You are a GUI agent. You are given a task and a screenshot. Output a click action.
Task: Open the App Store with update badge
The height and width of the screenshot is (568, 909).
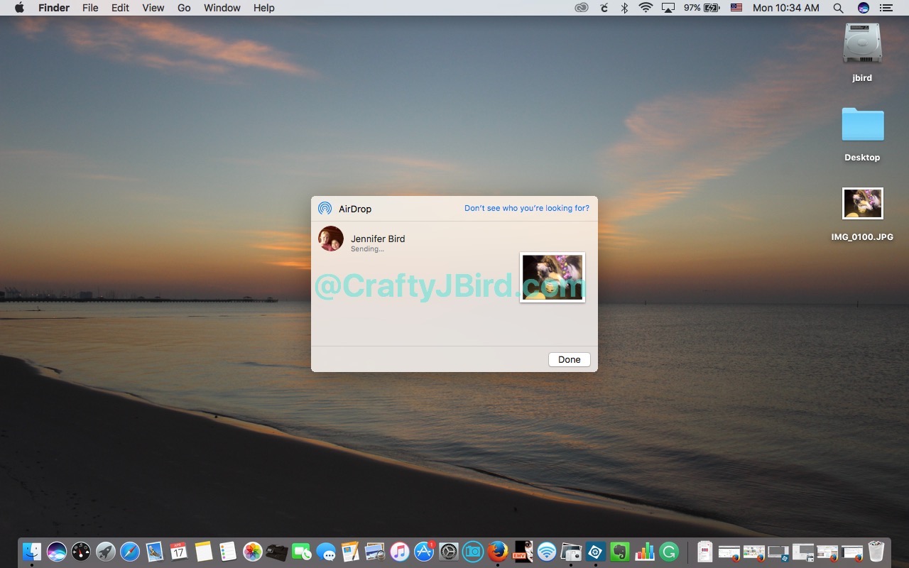coord(424,552)
